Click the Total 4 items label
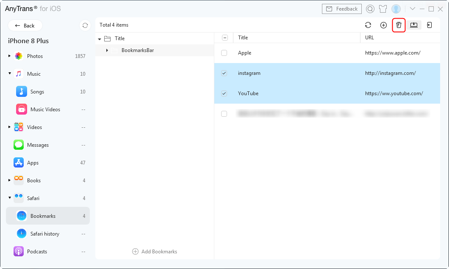 (114, 25)
